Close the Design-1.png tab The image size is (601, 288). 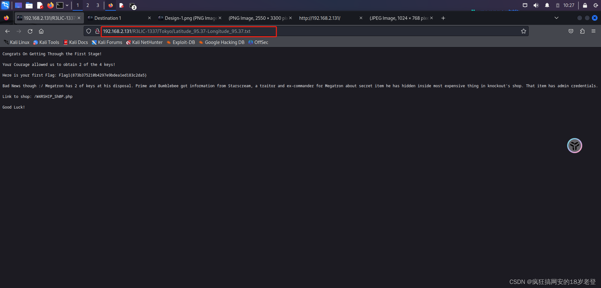click(x=220, y=18)
